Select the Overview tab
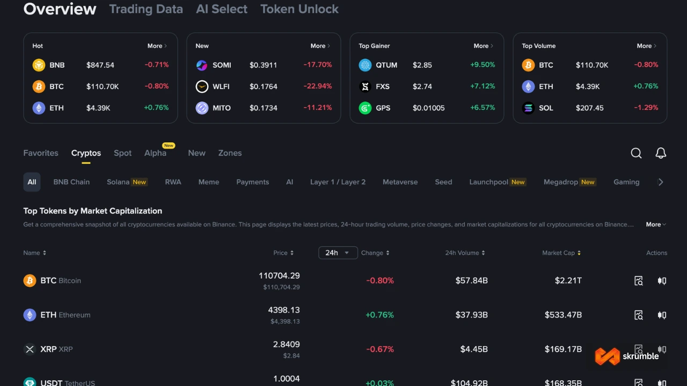This screenshot has height=386, width=687. pyautogui.click(x=60, y=9)
